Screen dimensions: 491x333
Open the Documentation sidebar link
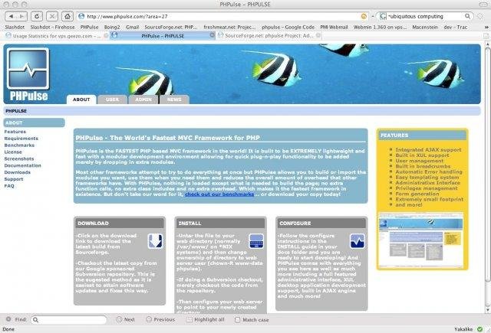(22, 165)
